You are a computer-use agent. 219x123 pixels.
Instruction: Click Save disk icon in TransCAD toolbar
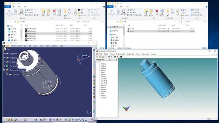[x=103, y=57]
